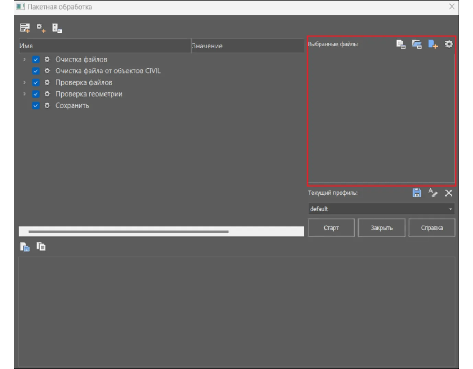This screenshot has width=473, height=369.
Task: Click gear icon next to Сохранить
Action: [x=47, y=105]
